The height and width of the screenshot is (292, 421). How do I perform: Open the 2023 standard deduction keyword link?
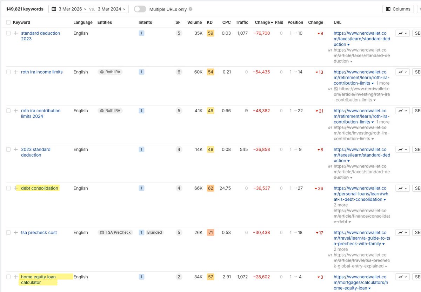[x=36, y=152]
